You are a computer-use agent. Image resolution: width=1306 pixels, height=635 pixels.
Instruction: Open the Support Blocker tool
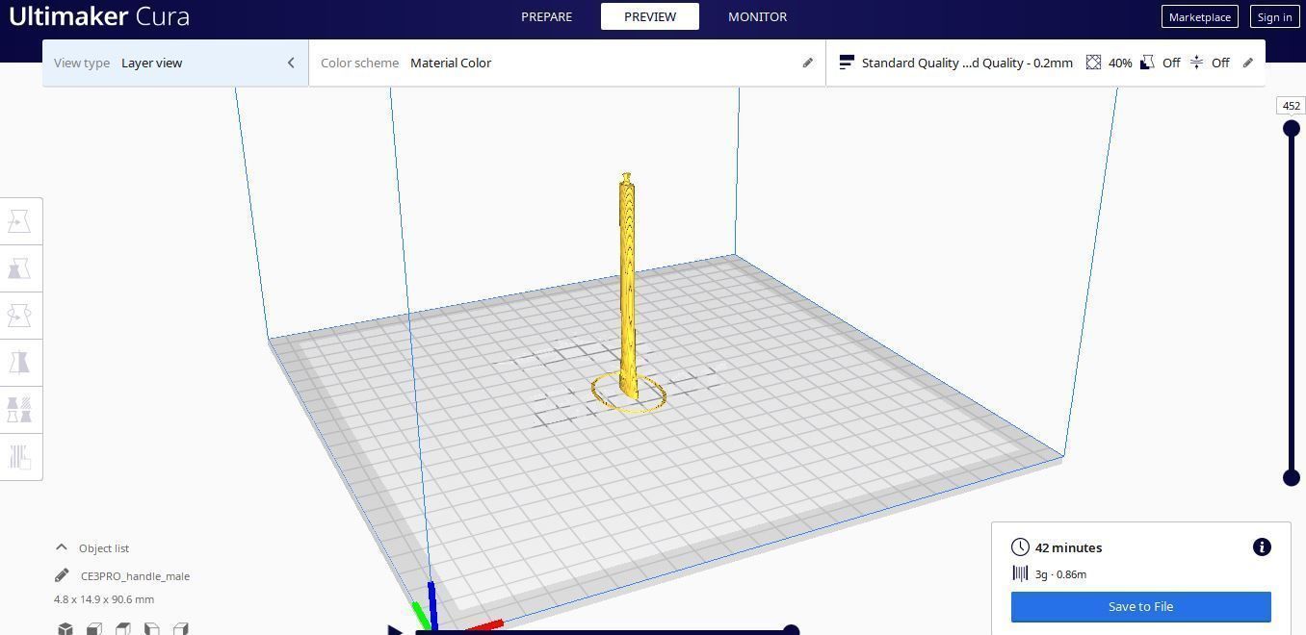(x=19, y=457)
